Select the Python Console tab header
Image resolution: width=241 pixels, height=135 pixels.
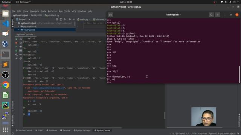coord(24,34)
